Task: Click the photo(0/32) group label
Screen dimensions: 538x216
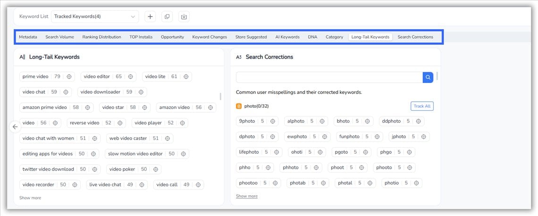Action: coord(256,106)
